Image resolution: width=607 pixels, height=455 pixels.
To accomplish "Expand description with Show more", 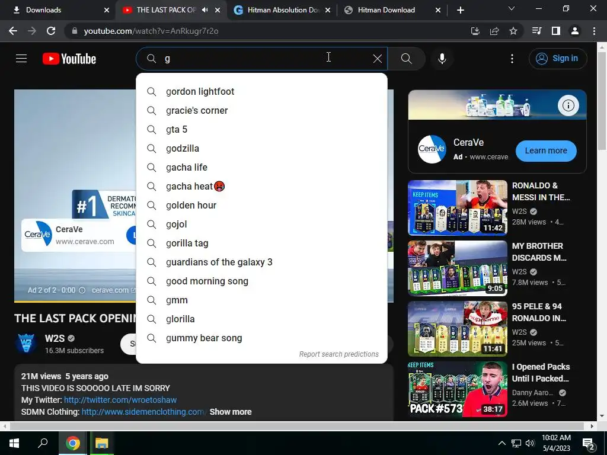I will tap(231, 412).
